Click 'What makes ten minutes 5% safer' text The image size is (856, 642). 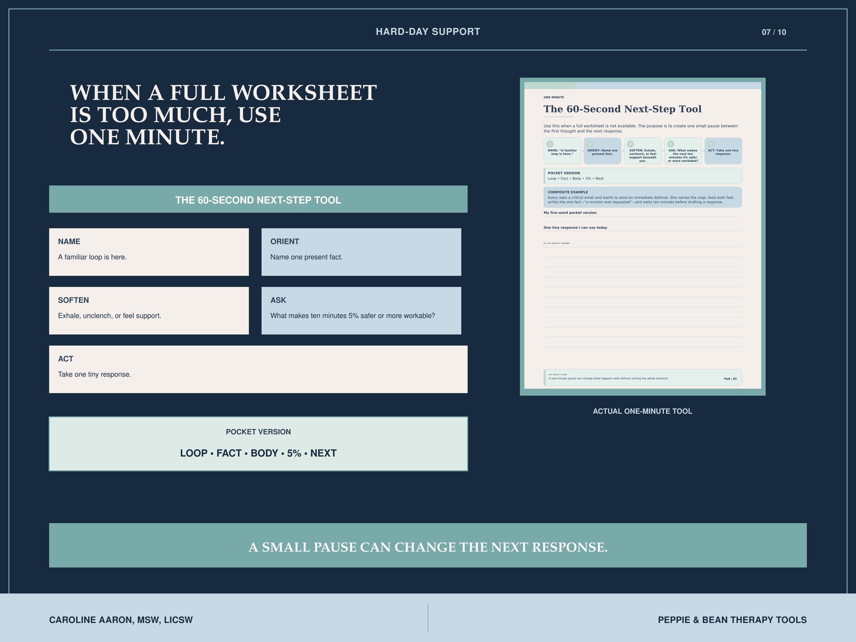tap(353, 316)
